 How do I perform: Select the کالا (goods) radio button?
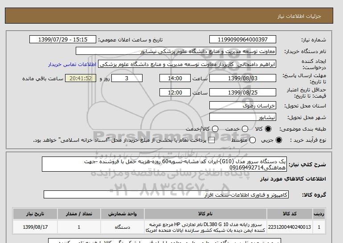268,129
